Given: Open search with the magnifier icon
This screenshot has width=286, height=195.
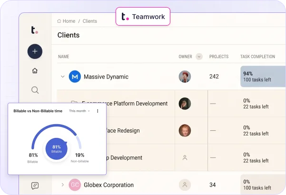Looking at the screenshot, I should click(x=35, y=90).
